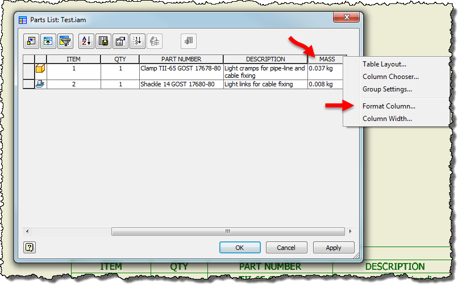This screenshot has height=288, width=462.
Task: Click the help question mark icon
Action: 30,247
